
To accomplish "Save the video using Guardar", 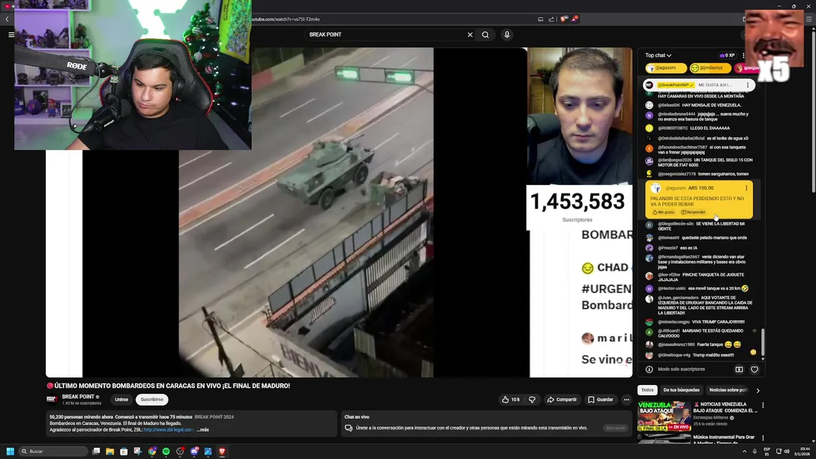I will coord(601,400).
